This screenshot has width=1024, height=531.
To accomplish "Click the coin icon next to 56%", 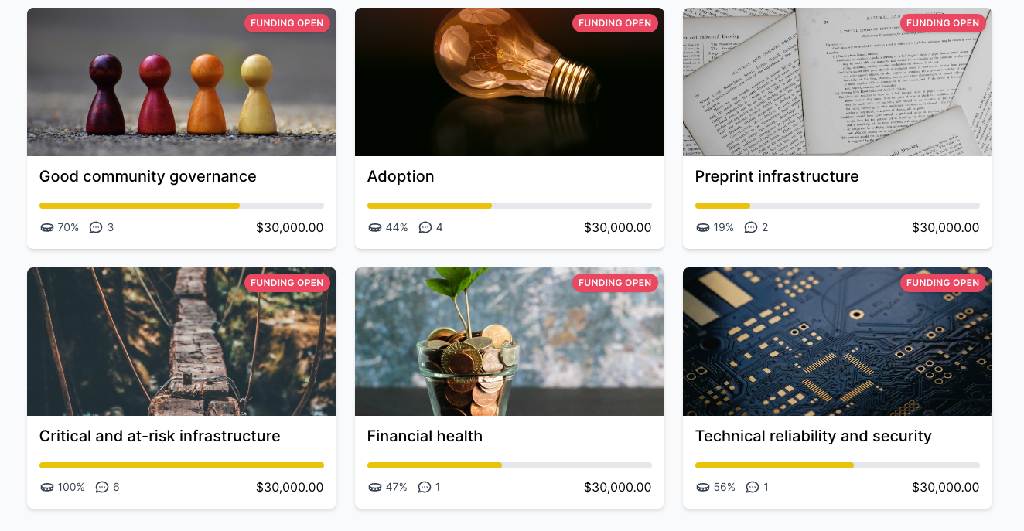I will (703, 487).
